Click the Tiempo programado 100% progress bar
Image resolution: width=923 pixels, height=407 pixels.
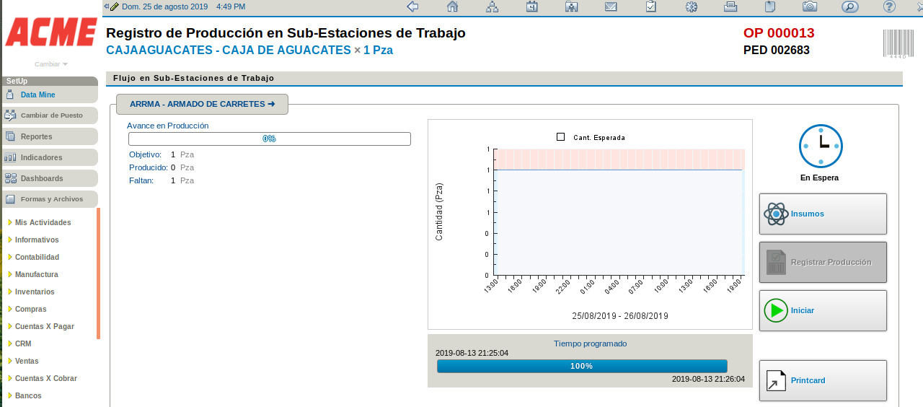click(x=581, y=366)
